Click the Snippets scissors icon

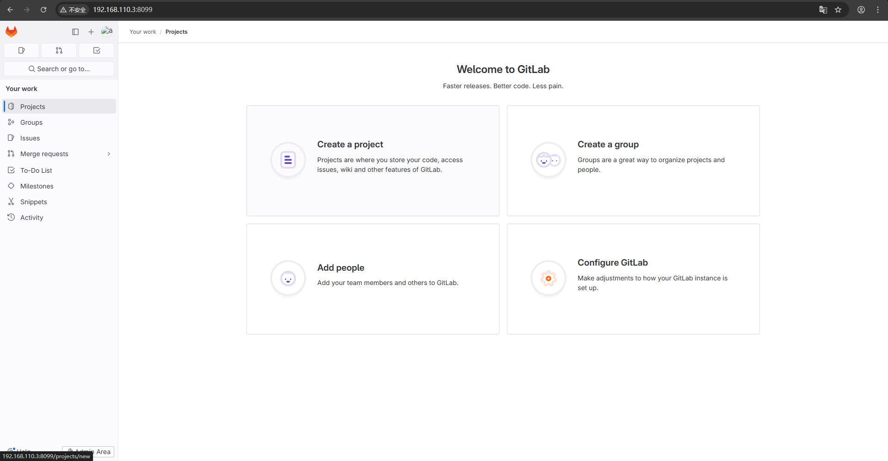(x=11, y=201)
